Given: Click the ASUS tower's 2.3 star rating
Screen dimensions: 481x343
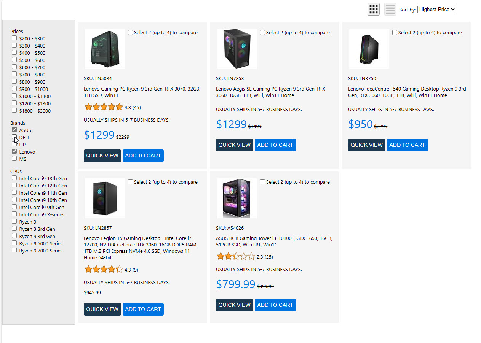Looking at the screenshot, I should (236, 257).
